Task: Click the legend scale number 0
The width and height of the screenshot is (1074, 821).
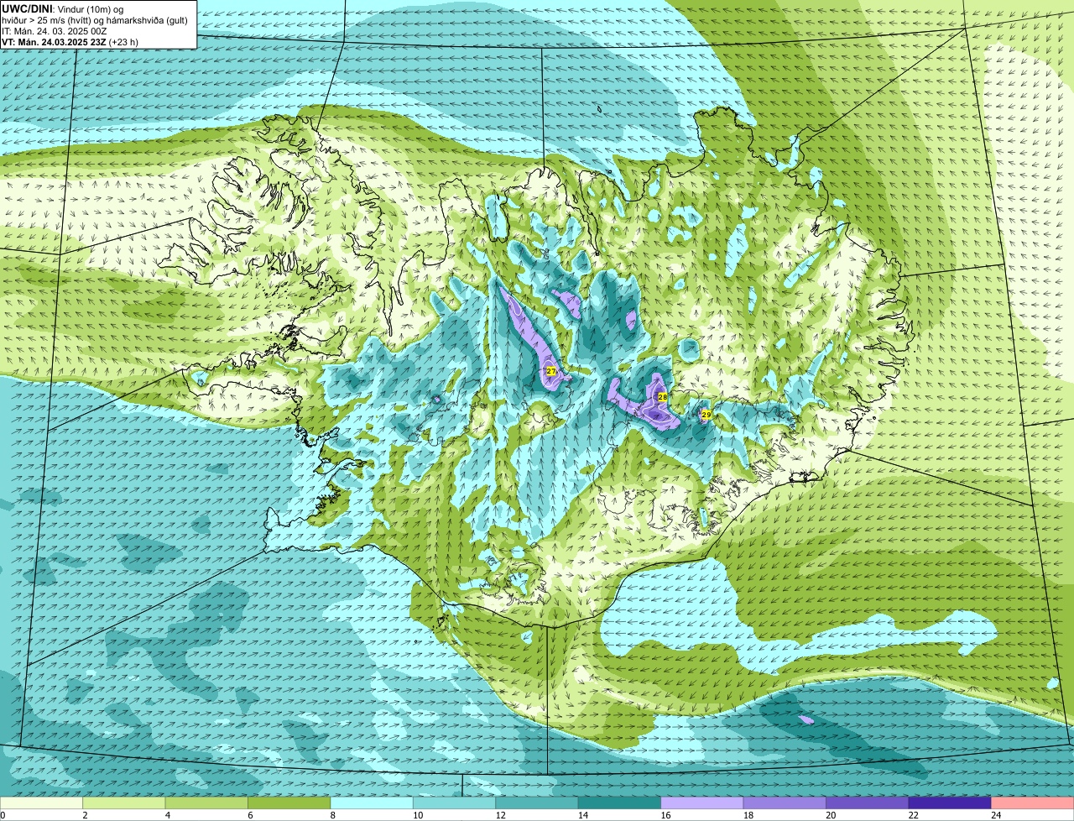Action: 3,815
